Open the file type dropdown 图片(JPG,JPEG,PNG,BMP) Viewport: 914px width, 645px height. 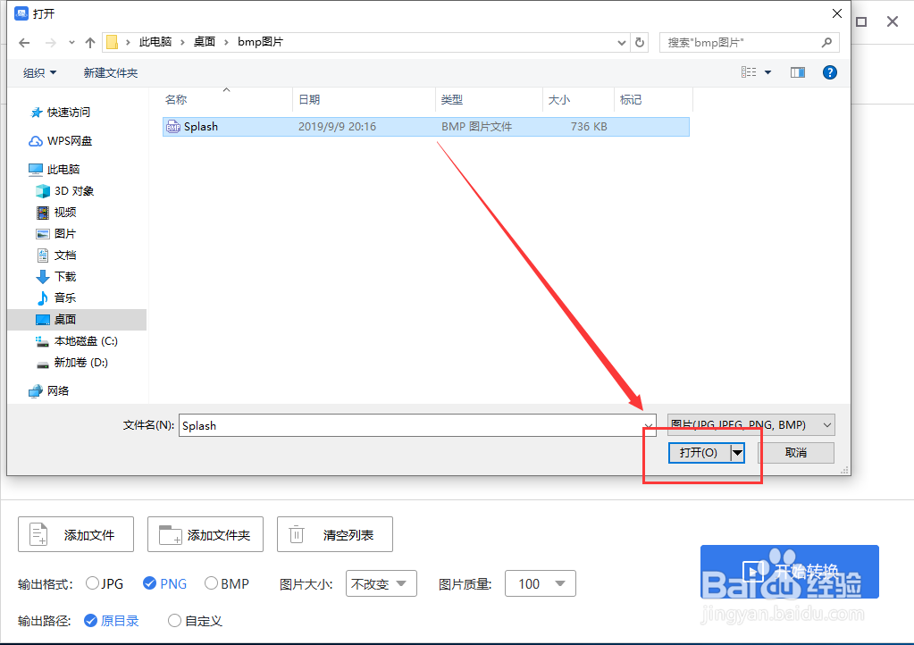[x=750, y=424]
